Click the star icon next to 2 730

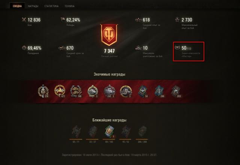[x=177, y=20]
